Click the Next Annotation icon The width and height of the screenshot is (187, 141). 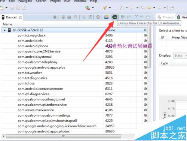pyautogui.click(x=122, y=8)
